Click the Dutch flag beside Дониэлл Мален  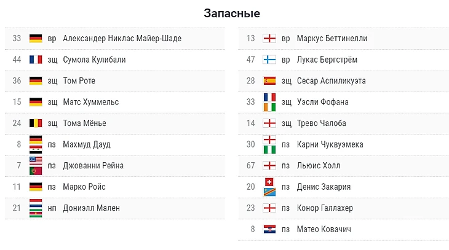pyautogui.click(x=35, y=203)
